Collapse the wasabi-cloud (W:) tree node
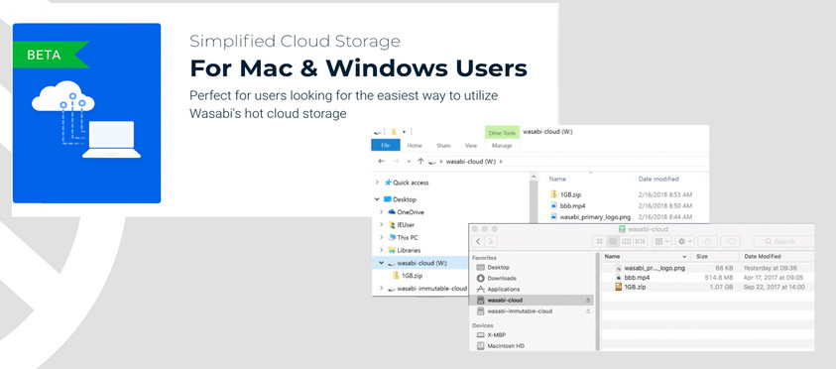 (381, 263)
